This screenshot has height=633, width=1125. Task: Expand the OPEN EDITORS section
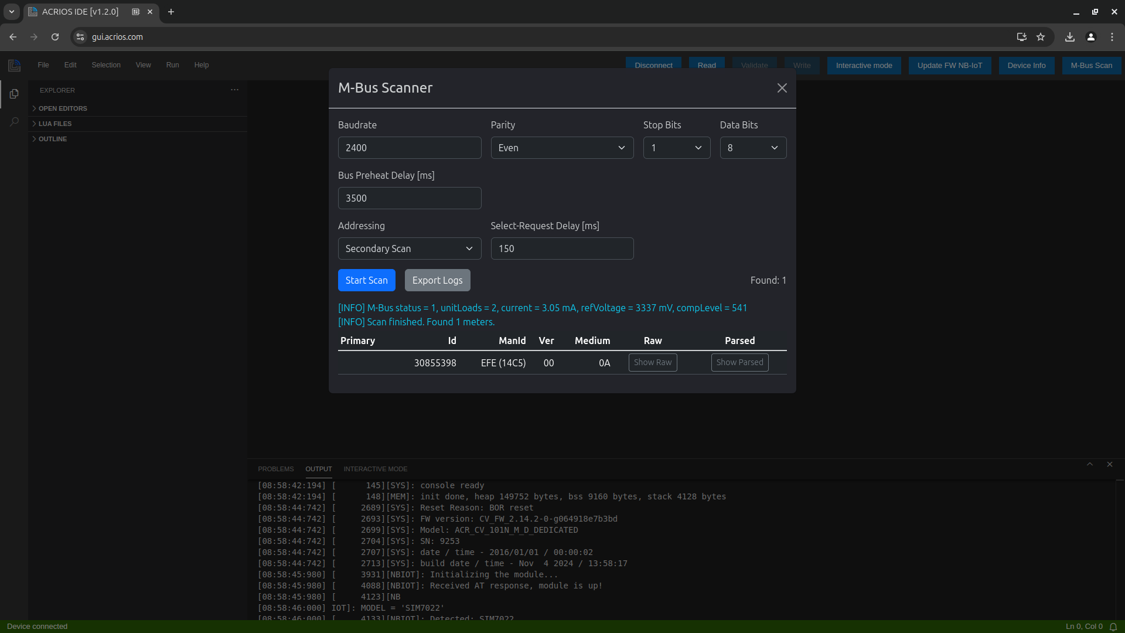(63, 107)
